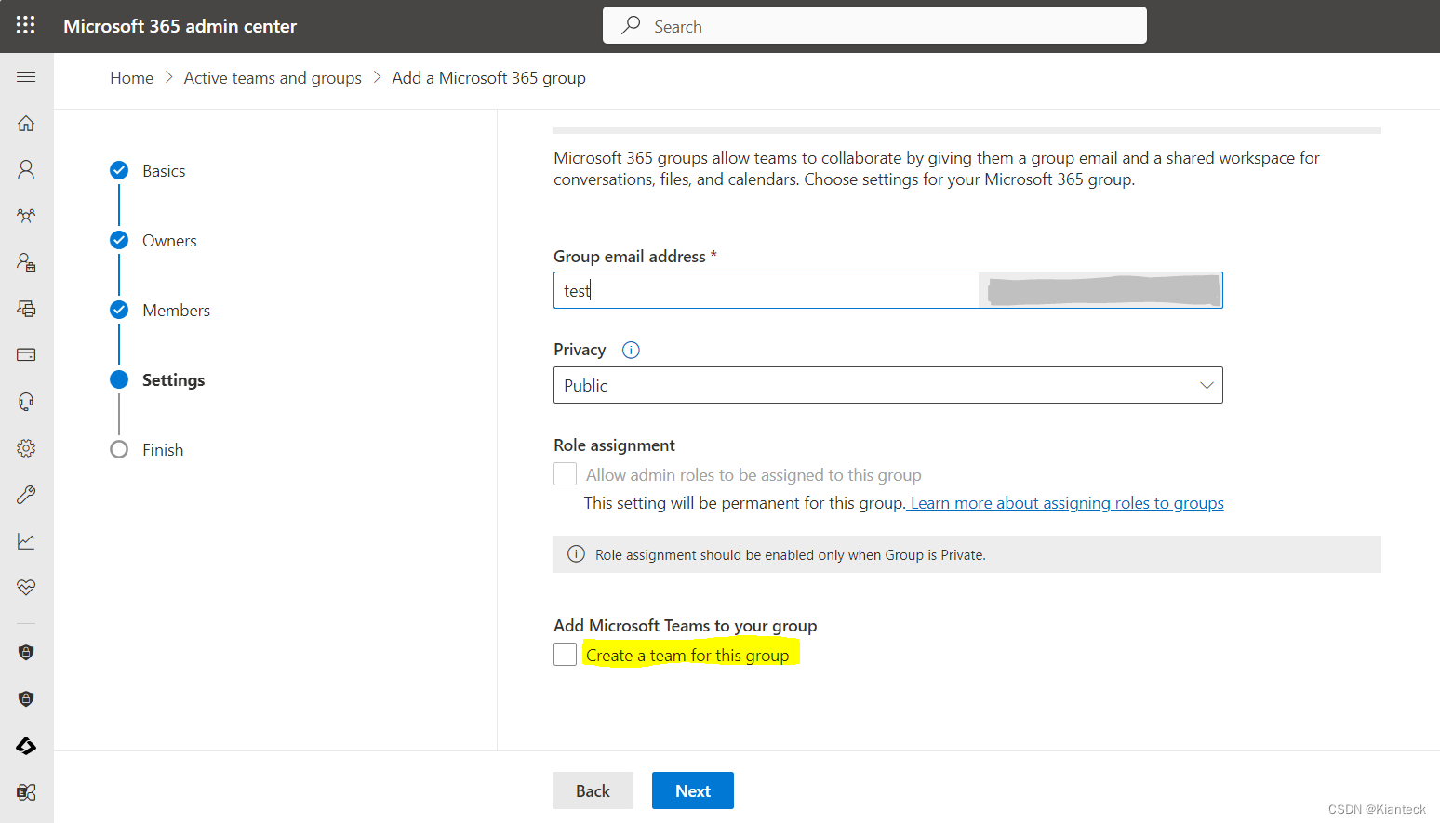This screenshot has height=823, width=1440.
Task: Open Users from sidebar person icon
Action: coord(26,169)
